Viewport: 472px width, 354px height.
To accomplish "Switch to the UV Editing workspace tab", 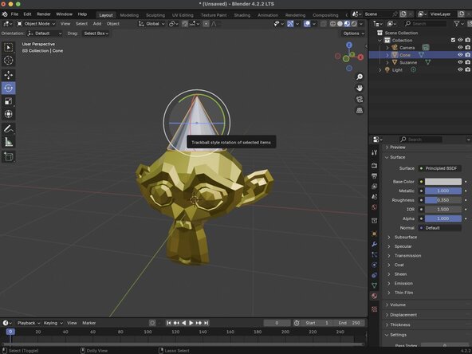I will (x=183, y=15).
